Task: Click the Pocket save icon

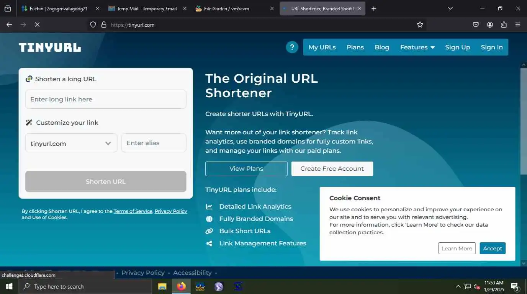Action: coord(476,24)
